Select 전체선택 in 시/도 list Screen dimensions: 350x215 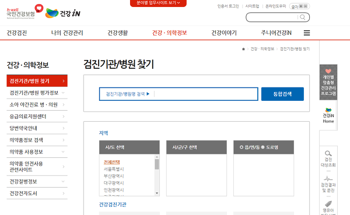pyautogui.click(x=111, y=162)
